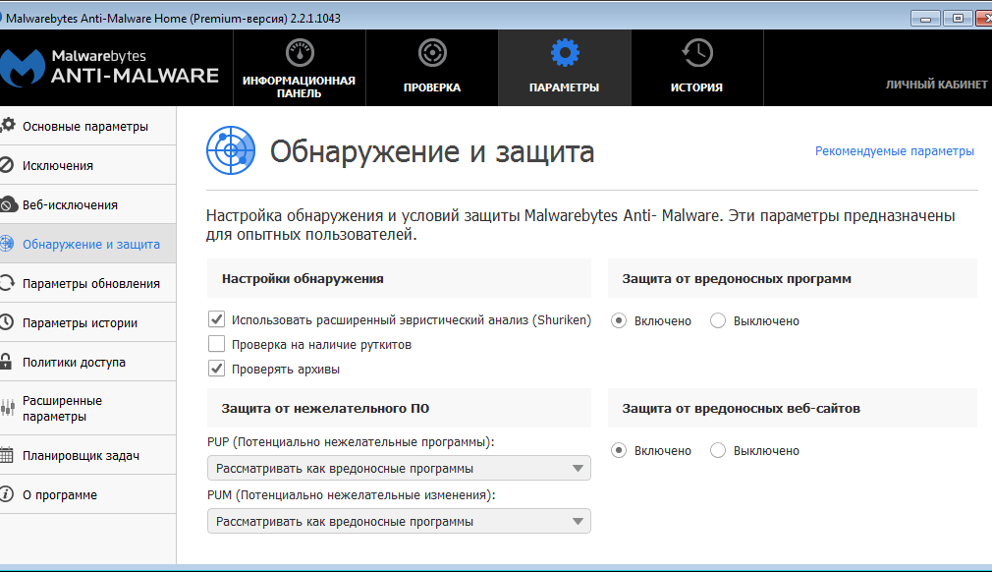The image size is (992, 572).
Task: Click the Рекомендуемые параметры link
Action: (895, 151)
